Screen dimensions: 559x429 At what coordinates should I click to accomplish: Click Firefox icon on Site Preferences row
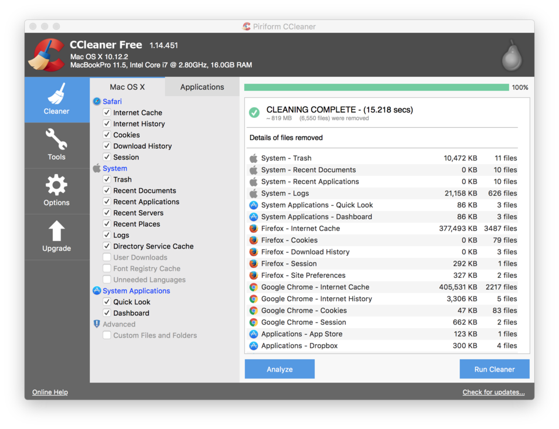254,275
